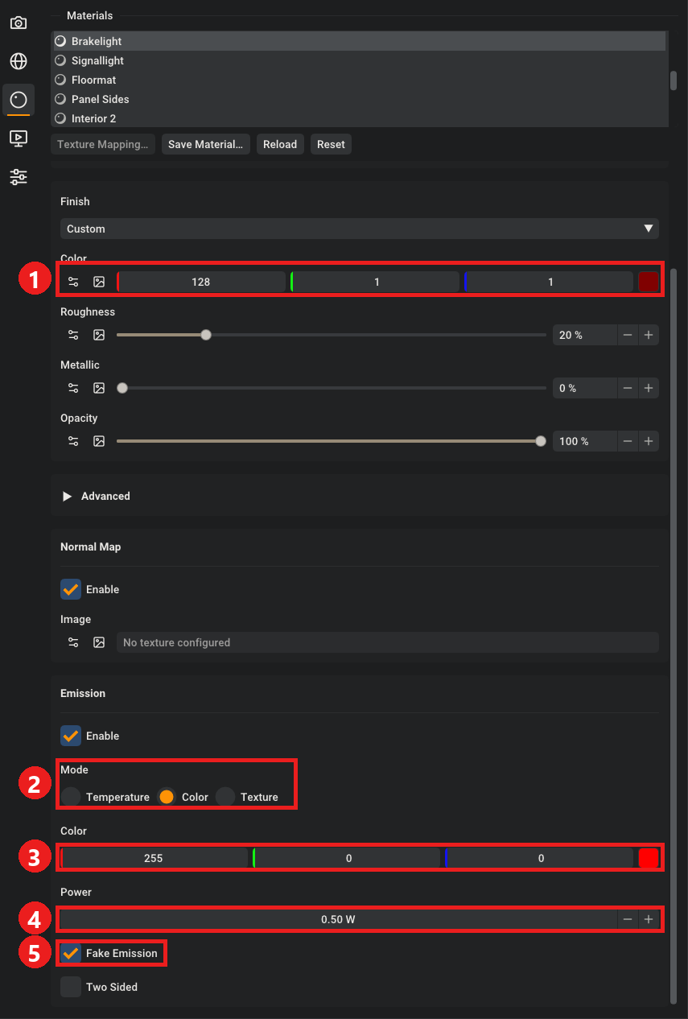Screen dimensions: 688x1019
Task: Decrease Opacity with minus button
Action: 628,441
